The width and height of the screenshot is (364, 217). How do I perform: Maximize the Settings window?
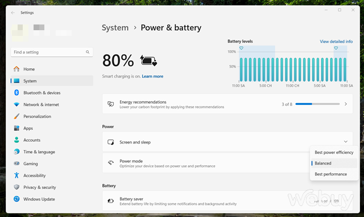(340, 10)
